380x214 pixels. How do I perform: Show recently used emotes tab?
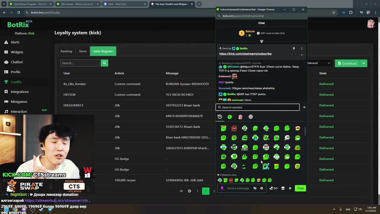[x=220, y=117]
